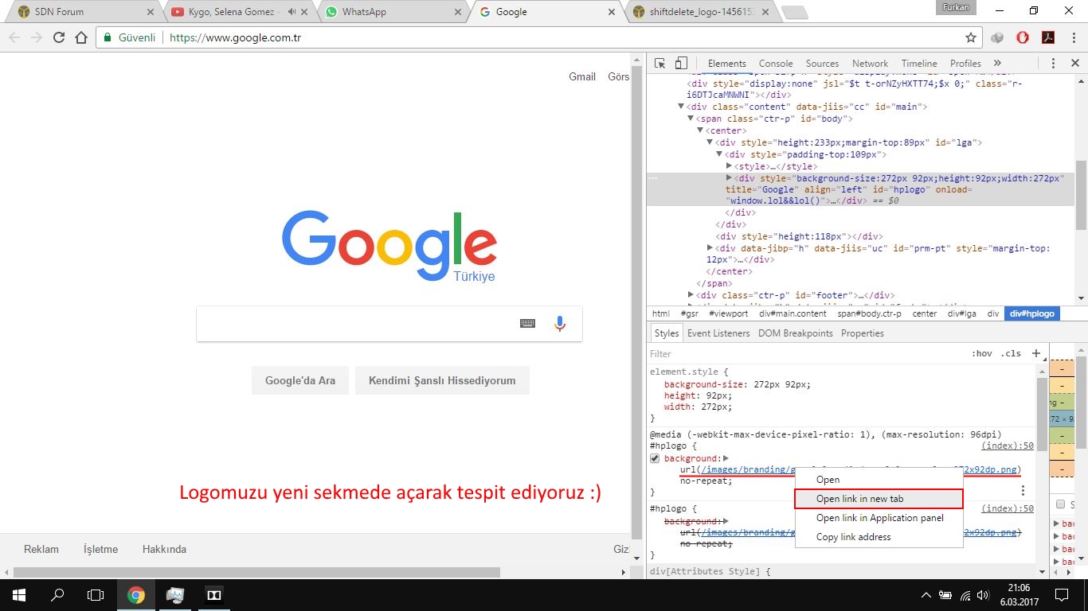
Task: Toggle .cls class editor
Action: pos(1011,353)
